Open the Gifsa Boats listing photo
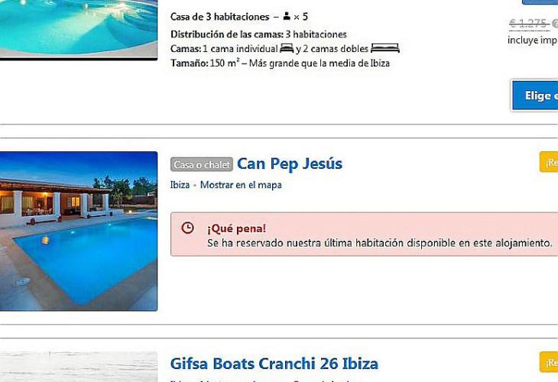 (x=79, y=367)
